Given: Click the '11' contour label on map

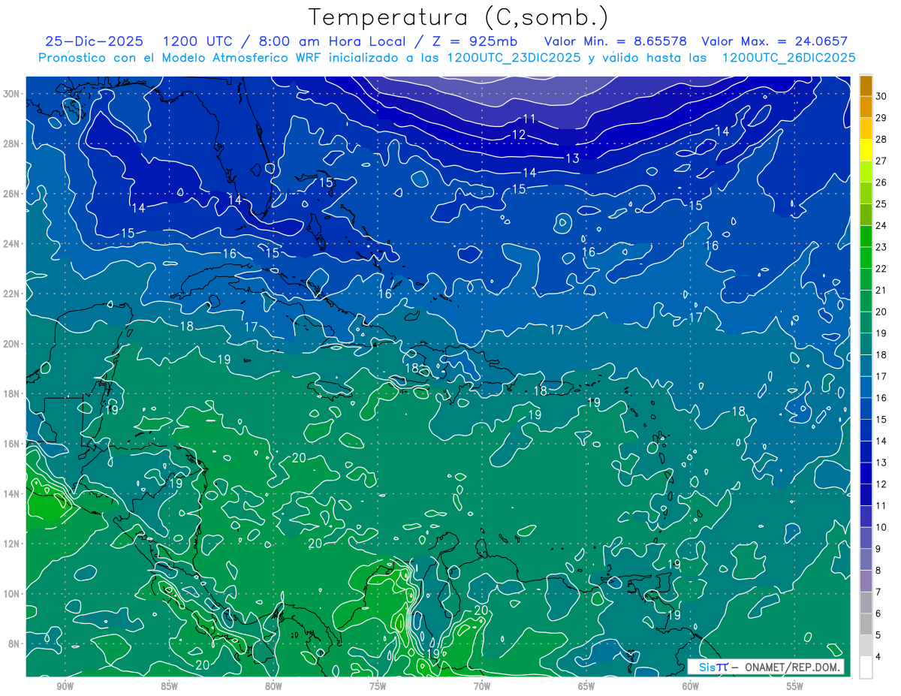Looking at the screenshot, I should [x=529, y=119].
